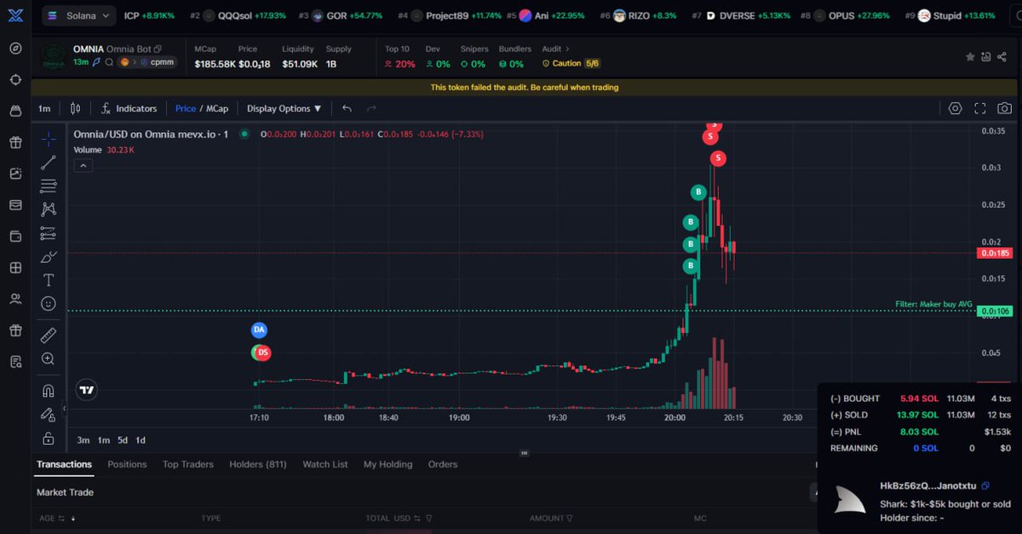Open the Transactions tab
This screenshot has height=534, width=1022.
[x=64, y=464]
